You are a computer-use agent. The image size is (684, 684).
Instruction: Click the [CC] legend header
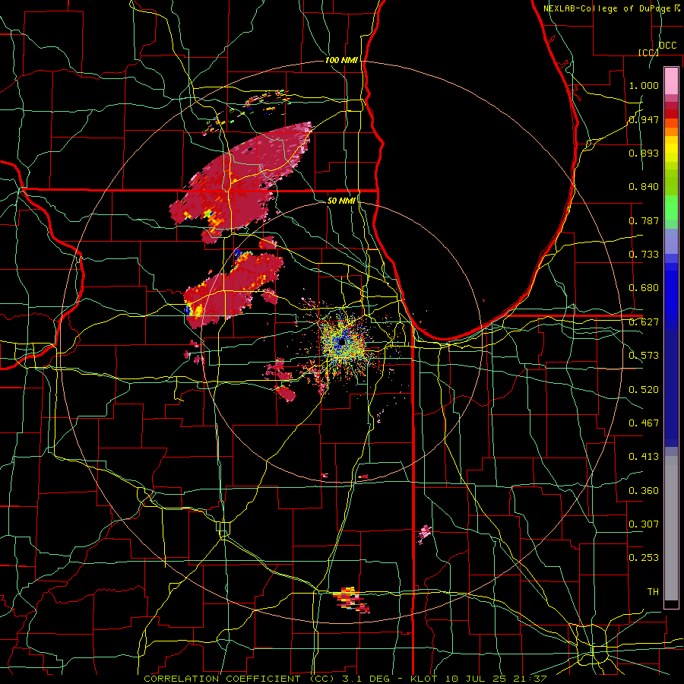tap(648, 52)
